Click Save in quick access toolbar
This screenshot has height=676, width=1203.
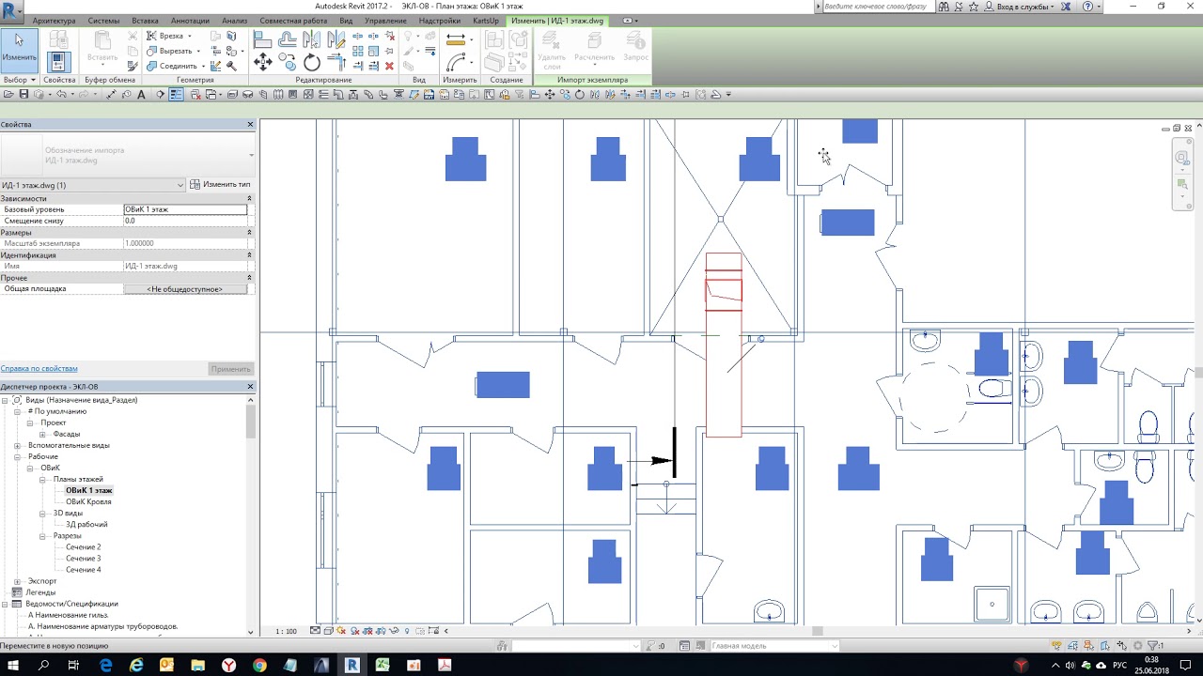click(x=23, y=95)
